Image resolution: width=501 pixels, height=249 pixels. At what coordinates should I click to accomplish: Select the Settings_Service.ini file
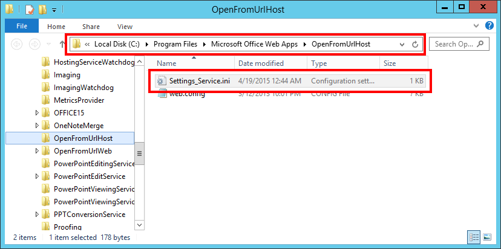coord(290,81)
